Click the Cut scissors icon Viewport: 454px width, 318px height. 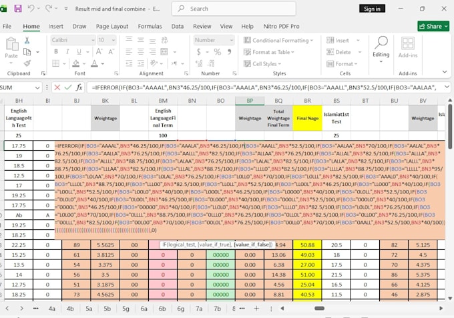[27, 40]
